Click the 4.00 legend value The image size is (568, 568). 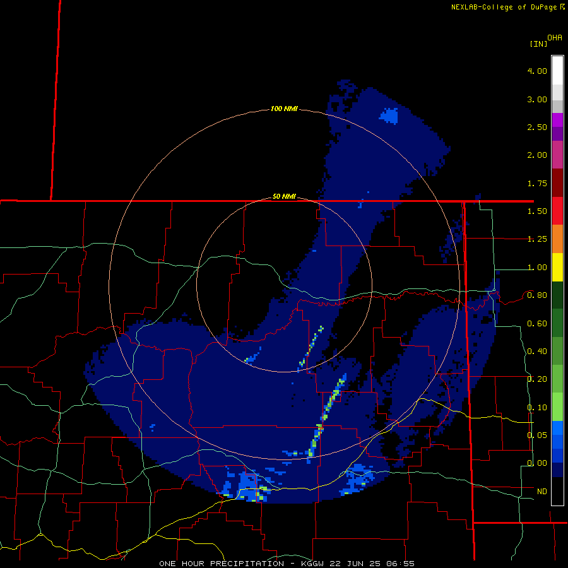click(537, 71)
